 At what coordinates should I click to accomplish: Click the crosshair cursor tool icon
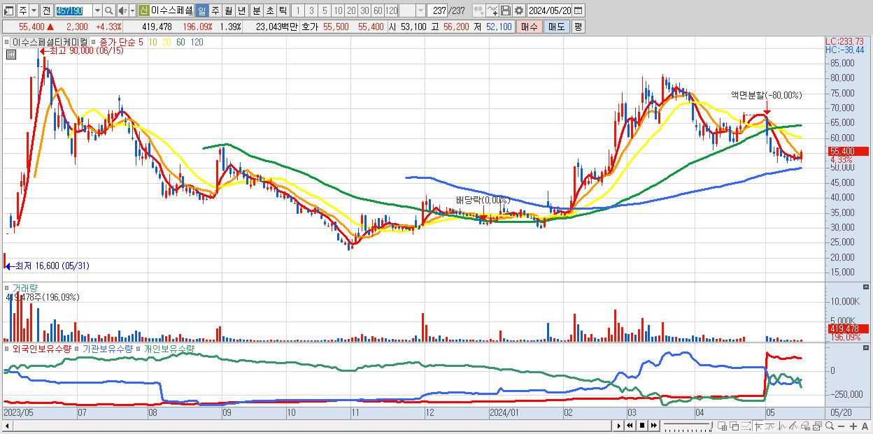pos(758,426)
